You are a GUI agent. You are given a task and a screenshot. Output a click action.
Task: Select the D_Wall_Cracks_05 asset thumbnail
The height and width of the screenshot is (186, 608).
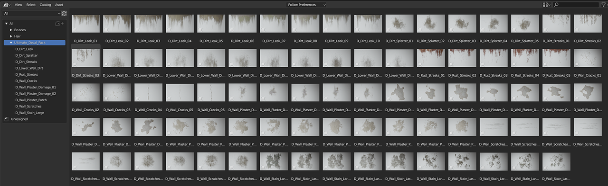point(180,93)
